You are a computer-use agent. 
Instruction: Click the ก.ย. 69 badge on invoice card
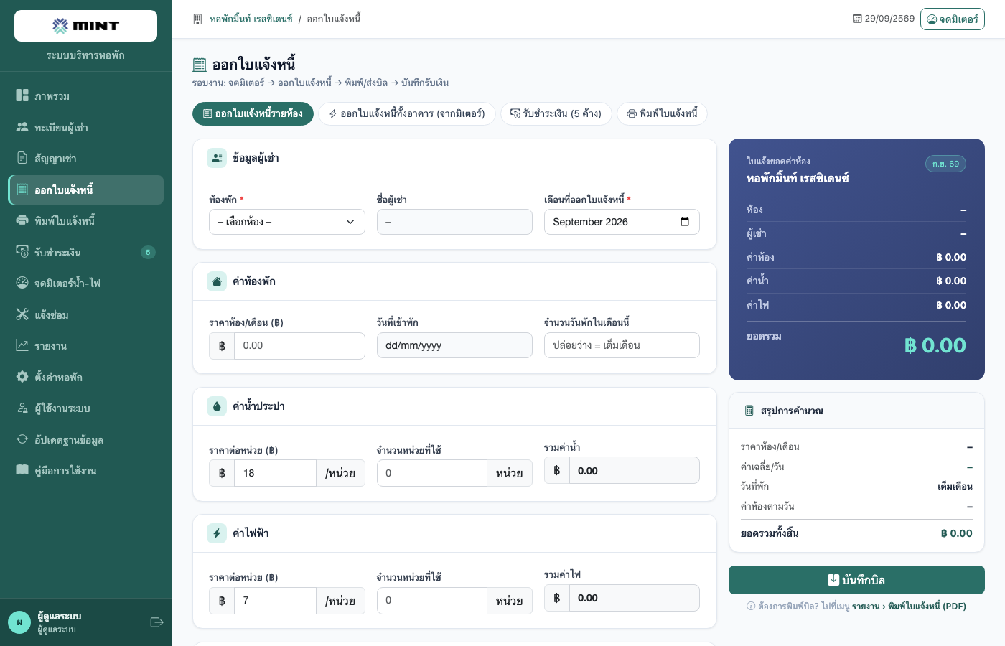[945, 164]
